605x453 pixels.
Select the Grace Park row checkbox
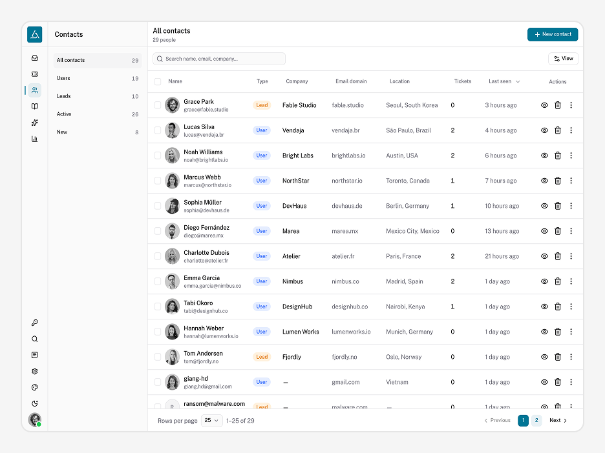pos(158,105)
